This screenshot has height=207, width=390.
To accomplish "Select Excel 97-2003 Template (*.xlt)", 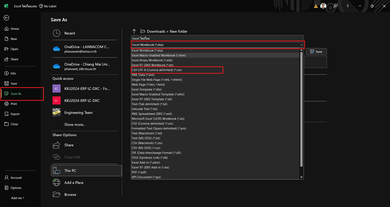I will pyautogui.click(x=216, y=99).
